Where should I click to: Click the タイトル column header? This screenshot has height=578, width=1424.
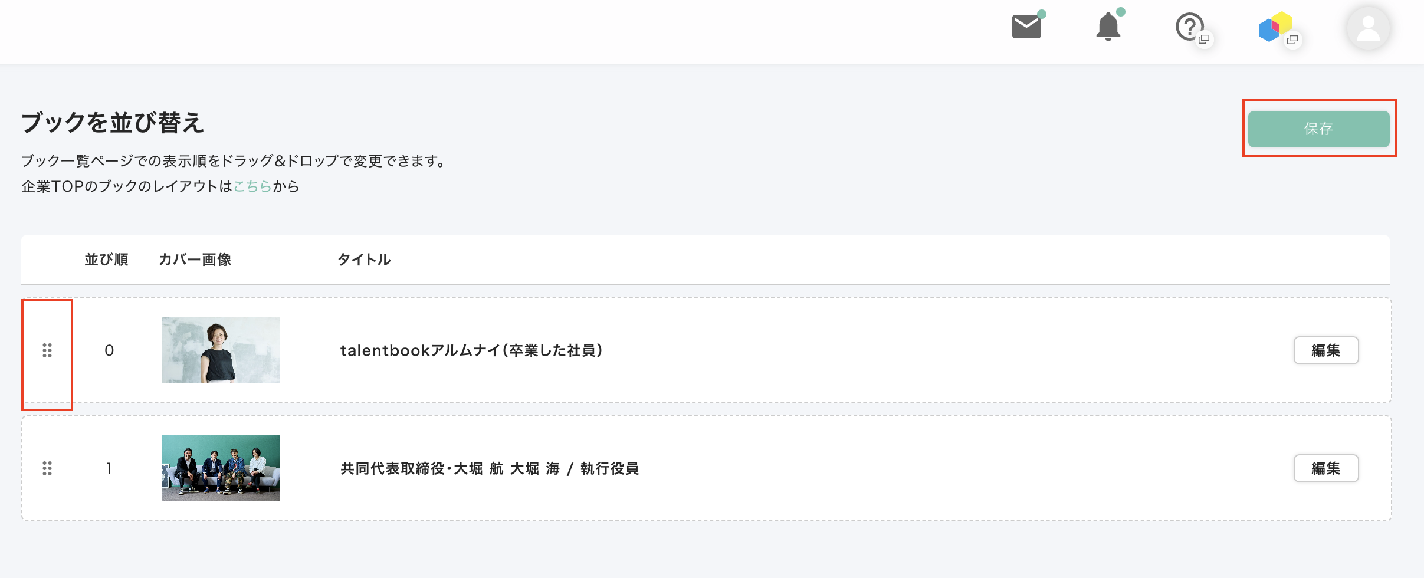pos(364,260)
